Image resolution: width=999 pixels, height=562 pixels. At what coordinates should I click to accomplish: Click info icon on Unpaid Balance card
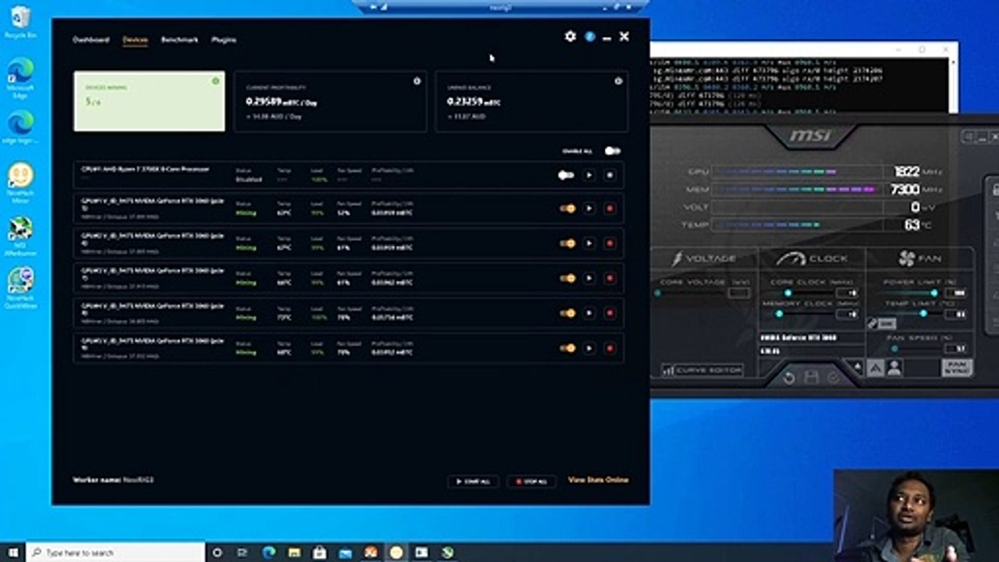[x=618, y=81]
